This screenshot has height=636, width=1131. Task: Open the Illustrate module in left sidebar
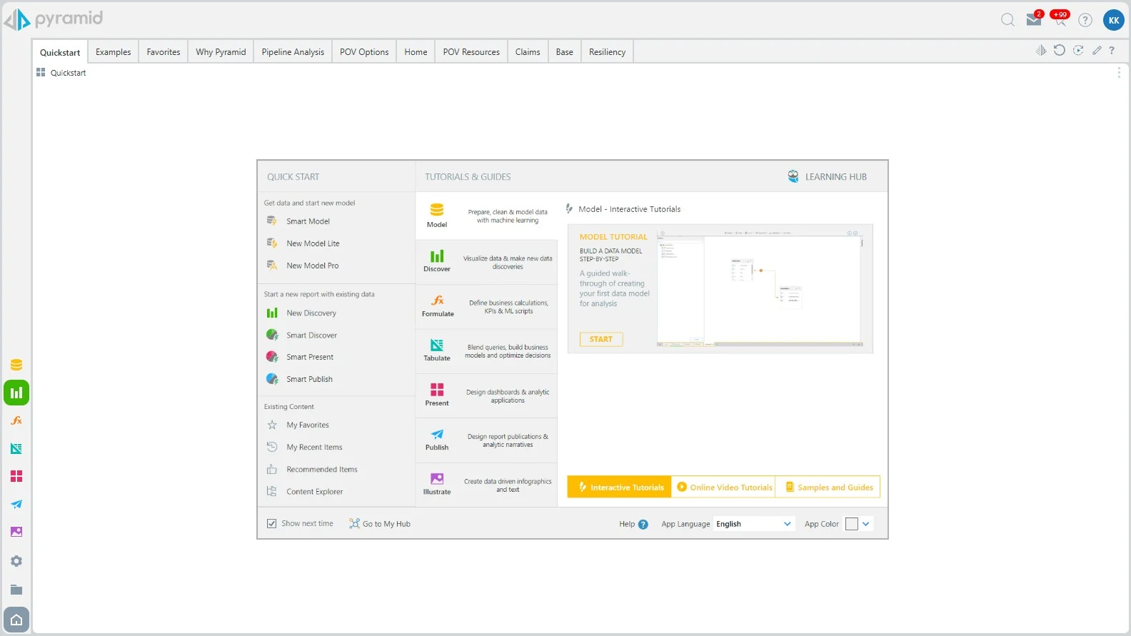click(x=16, y=532)
